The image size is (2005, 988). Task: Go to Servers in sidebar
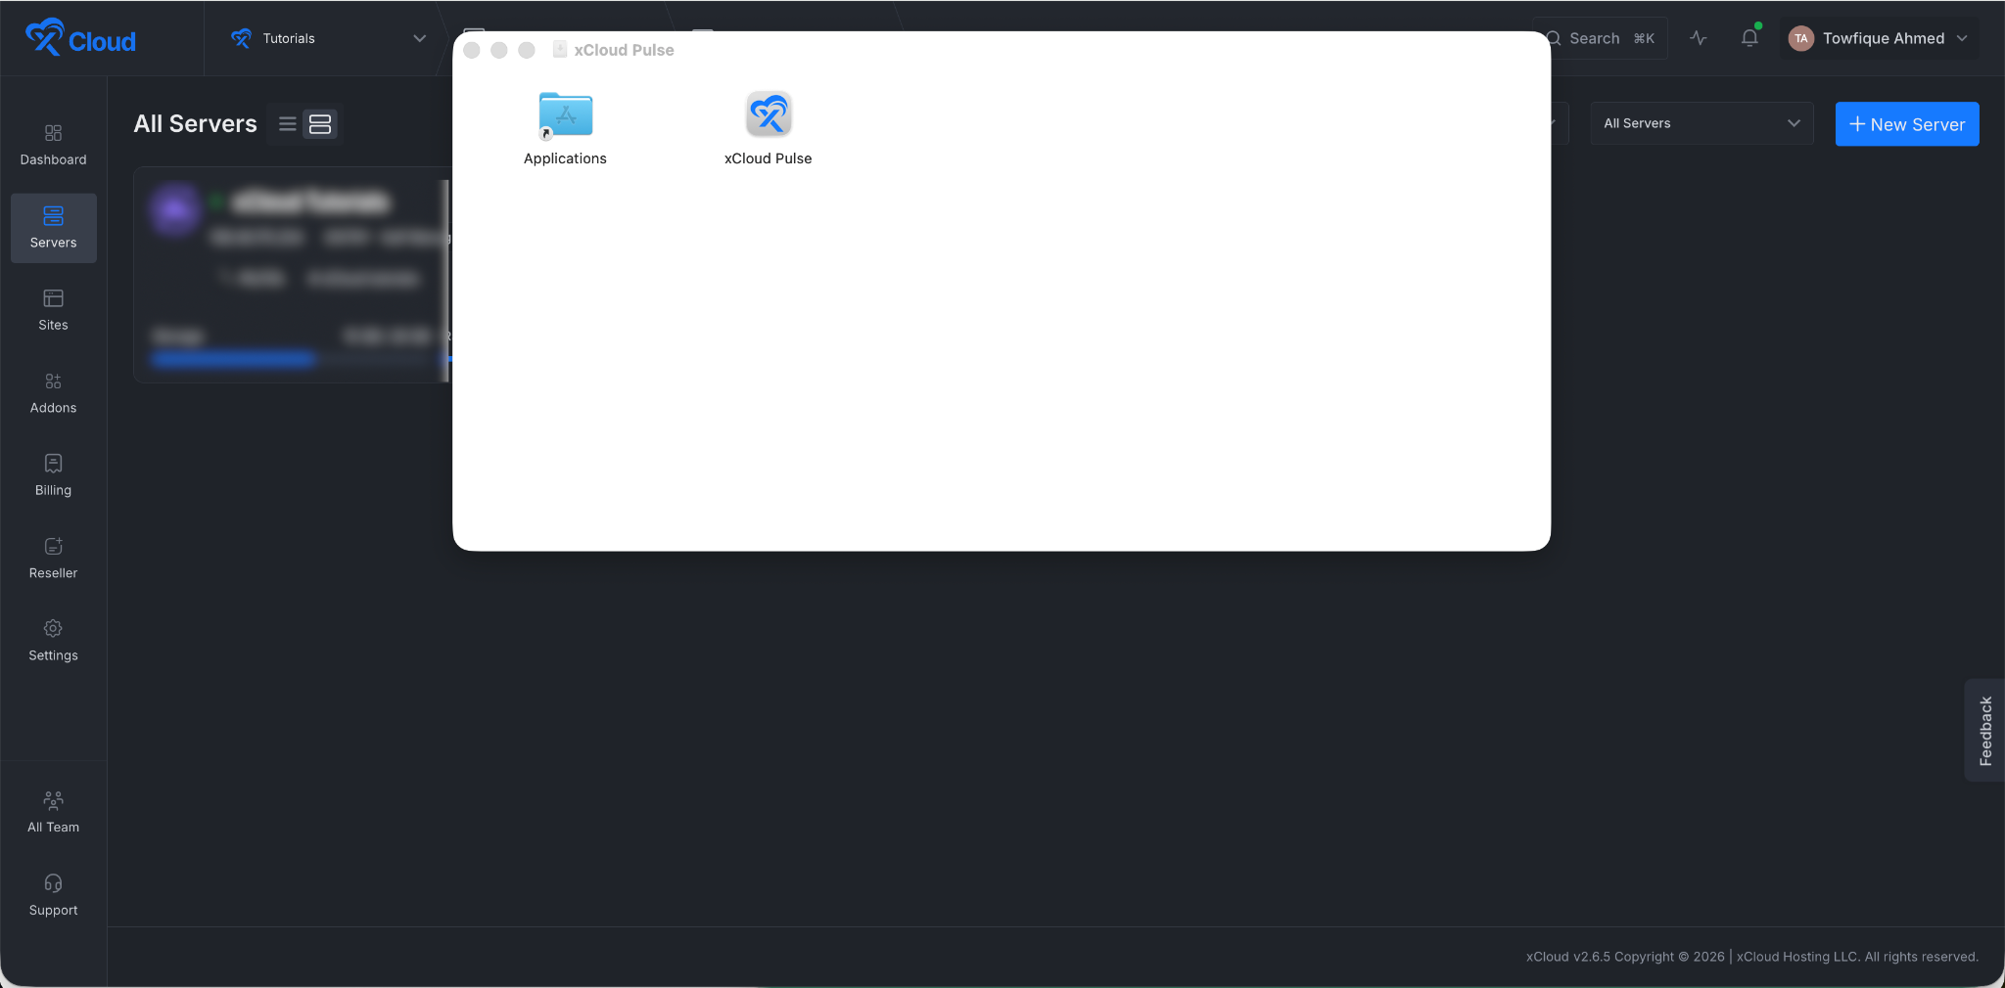(53, 228)
